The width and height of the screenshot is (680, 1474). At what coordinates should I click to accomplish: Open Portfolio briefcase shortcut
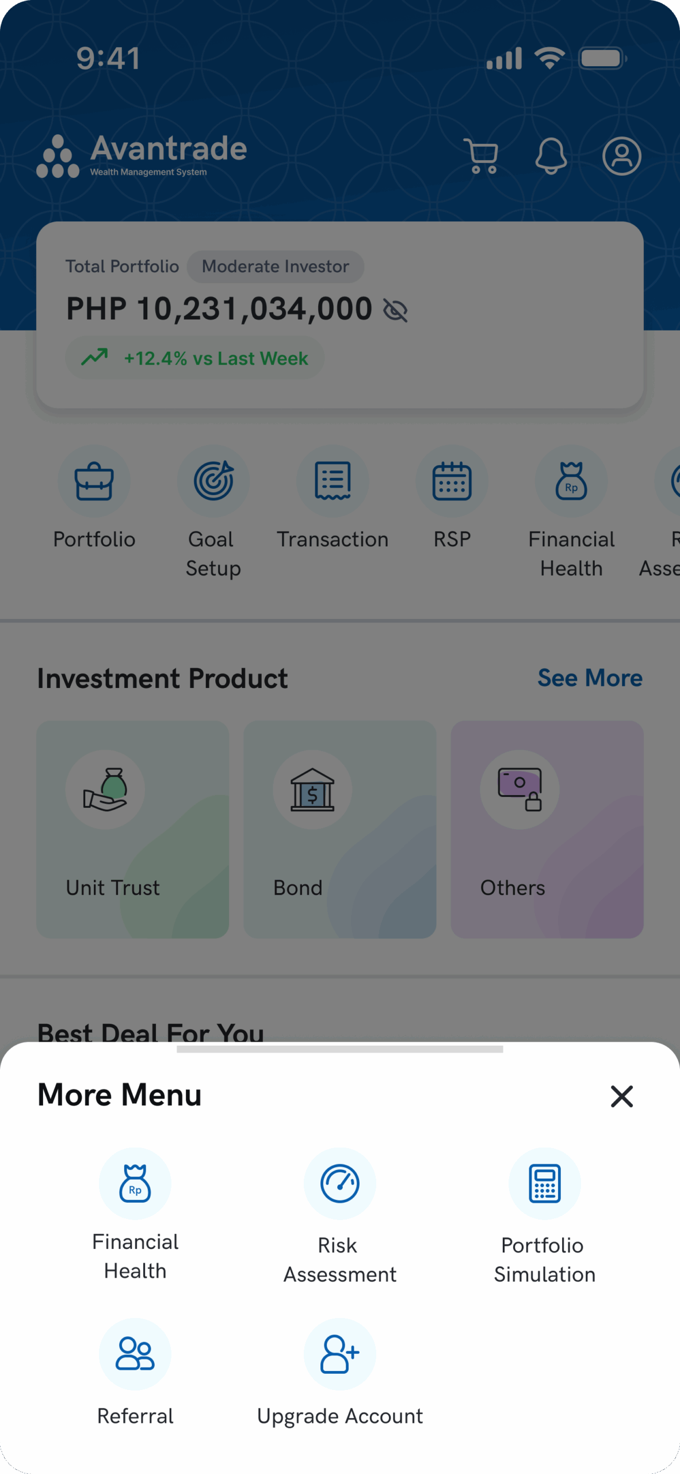point(94,481)
